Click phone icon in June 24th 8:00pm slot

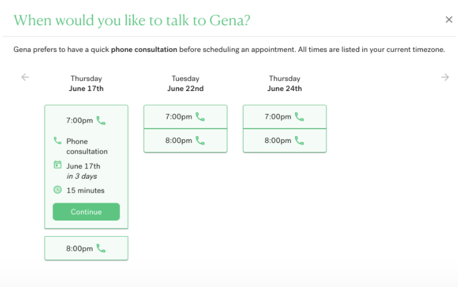(299, 141)
